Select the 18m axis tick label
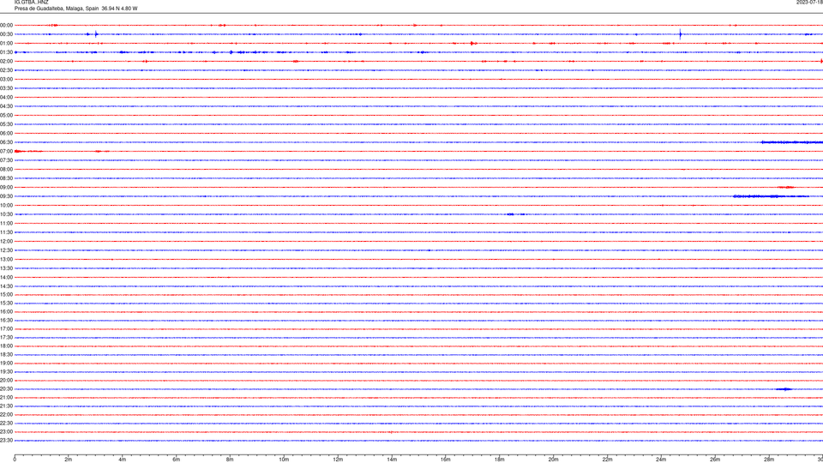This screenshot has width=823, height=463. point(500,460)
